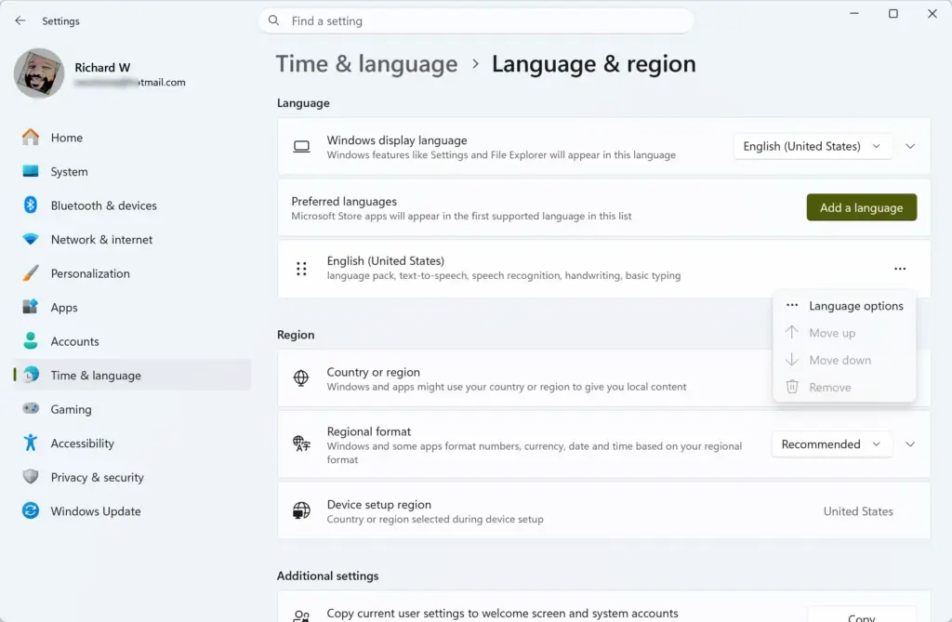
Task: Click the Accounts person icon
Action: pyautogui.click(x=31, y=341)
